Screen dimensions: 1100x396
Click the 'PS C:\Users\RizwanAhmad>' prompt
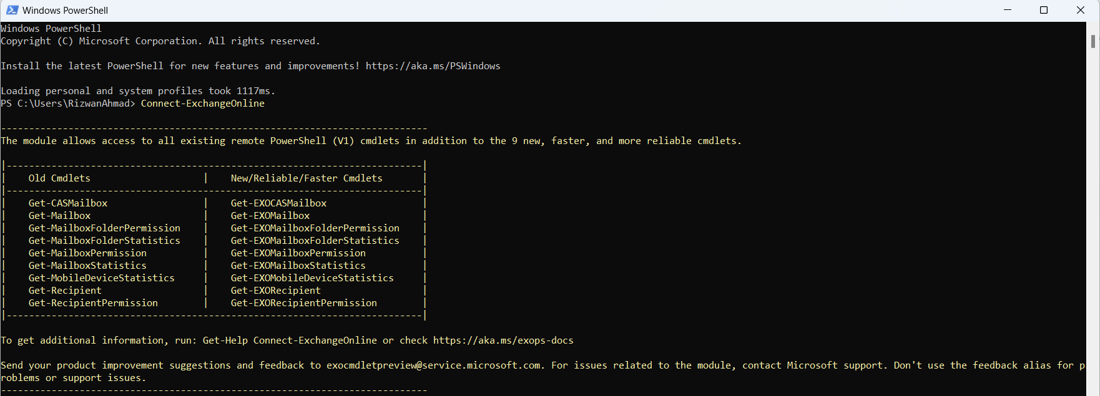[x=68, y=104]
